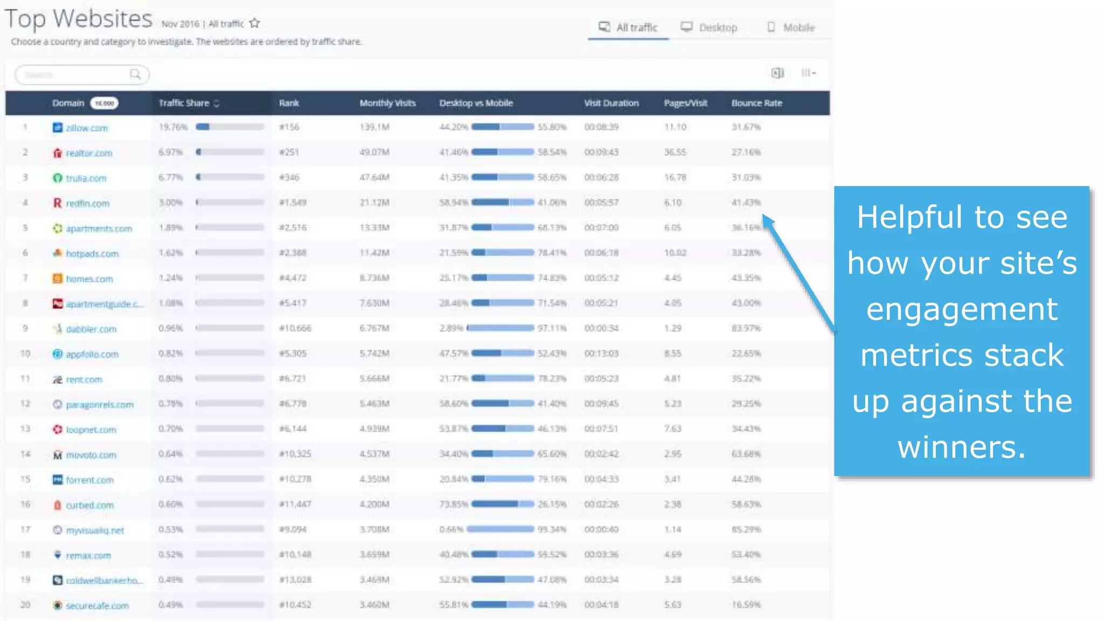Click the paragonrels.com favicon
Screen dimensions: 1104x621
(57, 404)
